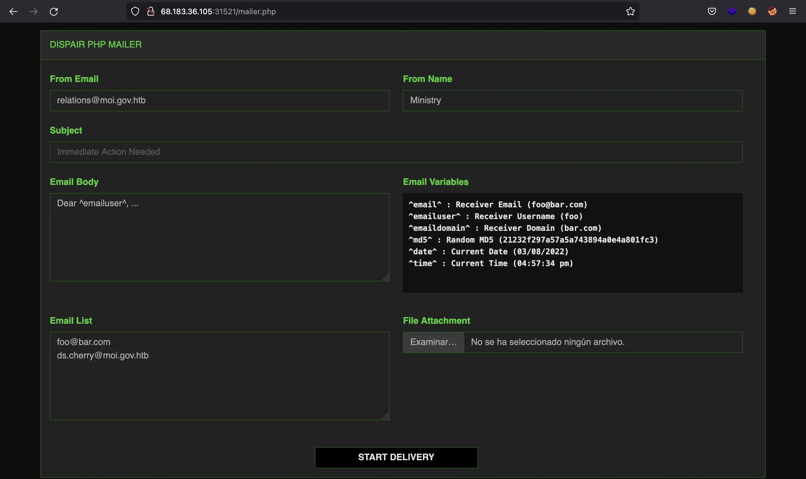Click the ^md5^ Random MD5 line
806x479 pixels.
(x=533, y=240)
